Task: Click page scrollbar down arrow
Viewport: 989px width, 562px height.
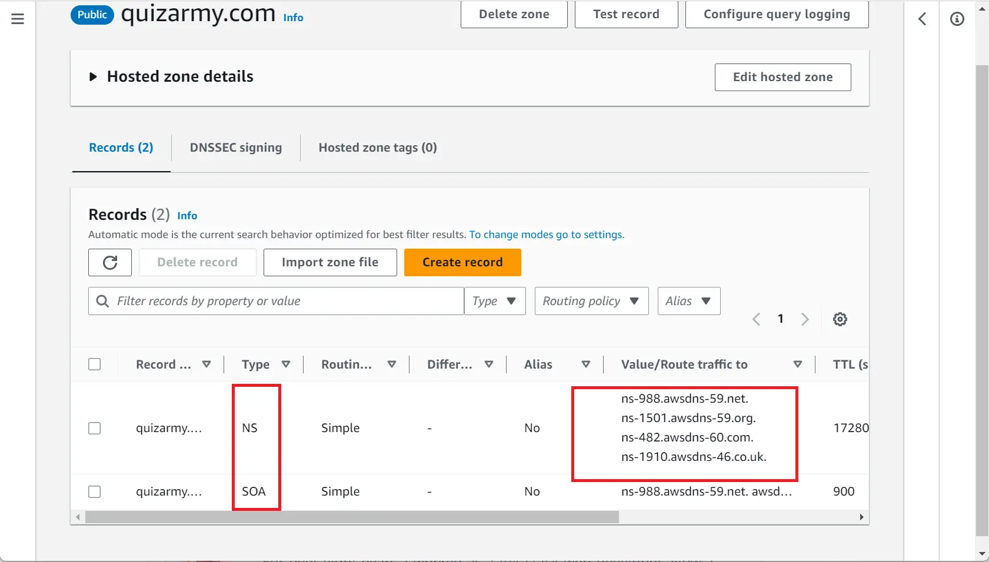Action: (982, 554)
